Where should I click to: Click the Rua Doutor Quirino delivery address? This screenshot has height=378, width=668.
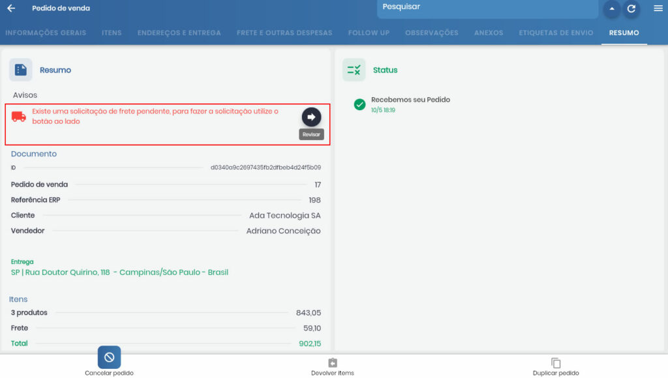click(119, 272)
